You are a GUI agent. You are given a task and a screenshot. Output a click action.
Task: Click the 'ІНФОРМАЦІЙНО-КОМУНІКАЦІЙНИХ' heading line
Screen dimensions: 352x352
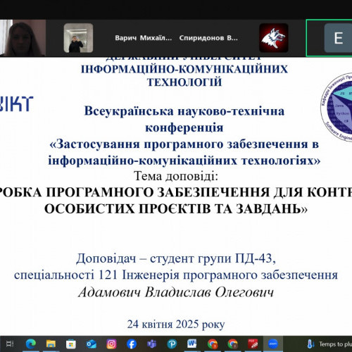(184, 69)
